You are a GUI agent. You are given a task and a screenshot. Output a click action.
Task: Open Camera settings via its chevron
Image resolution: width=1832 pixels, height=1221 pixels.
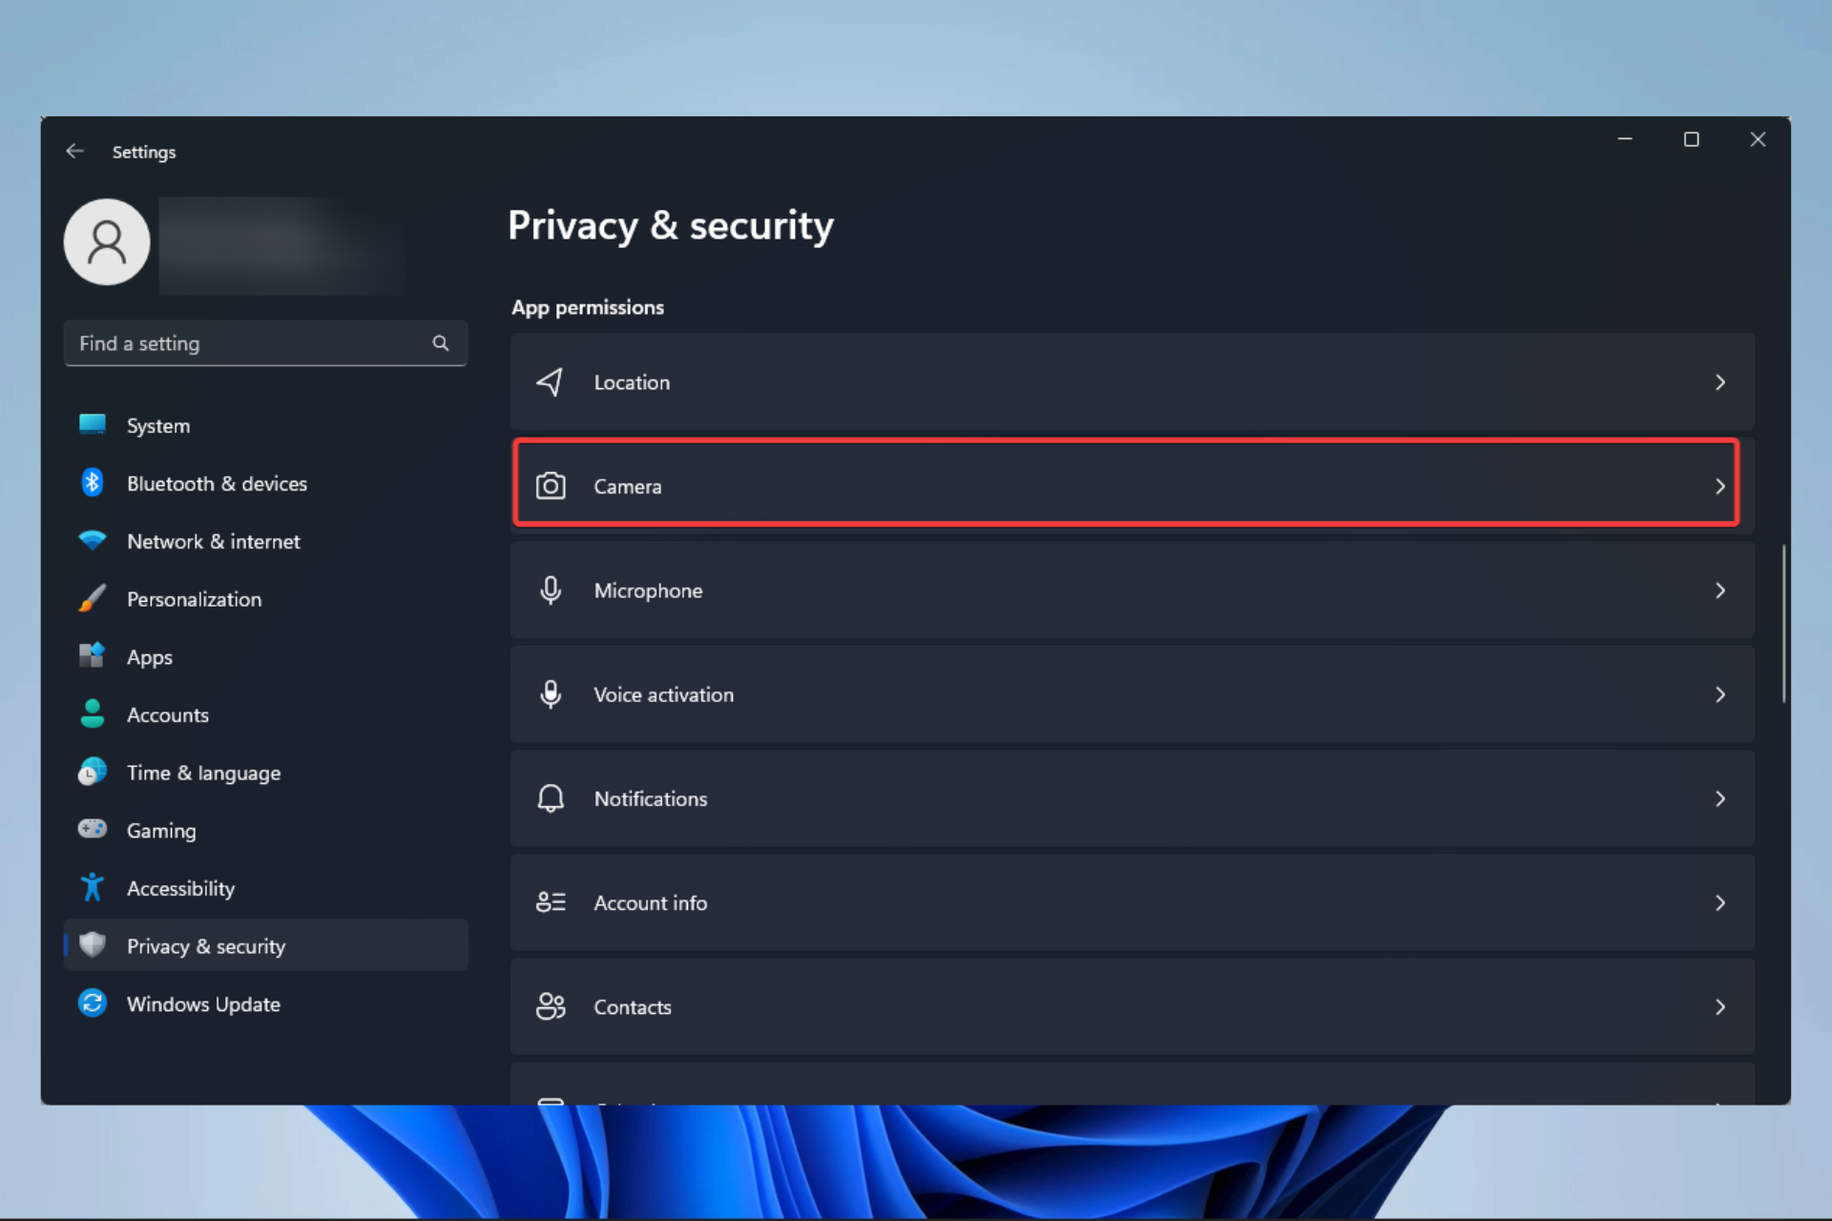(1720, 486)
